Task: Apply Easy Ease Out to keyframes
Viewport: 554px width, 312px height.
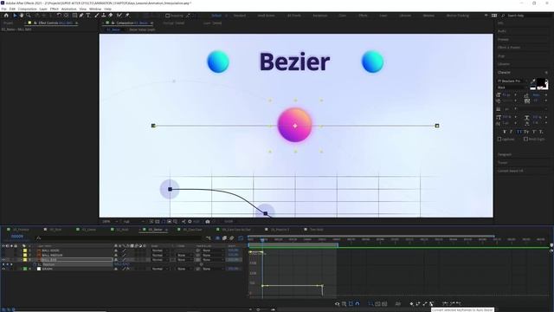Action: 459,304
